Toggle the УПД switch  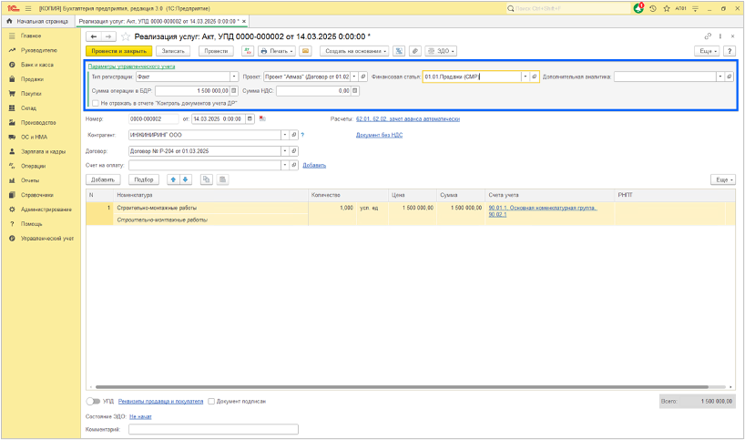click(93, 401)
